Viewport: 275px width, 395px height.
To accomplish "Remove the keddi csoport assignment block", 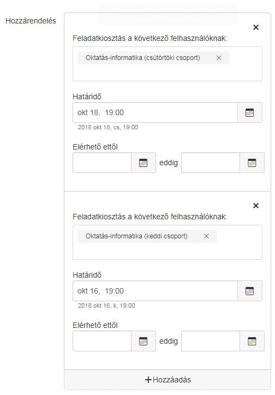I will pos(255,206).
